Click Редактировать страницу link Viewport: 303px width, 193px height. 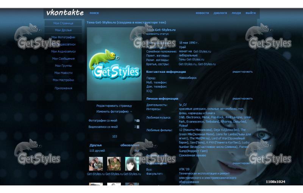coord(114,106)
